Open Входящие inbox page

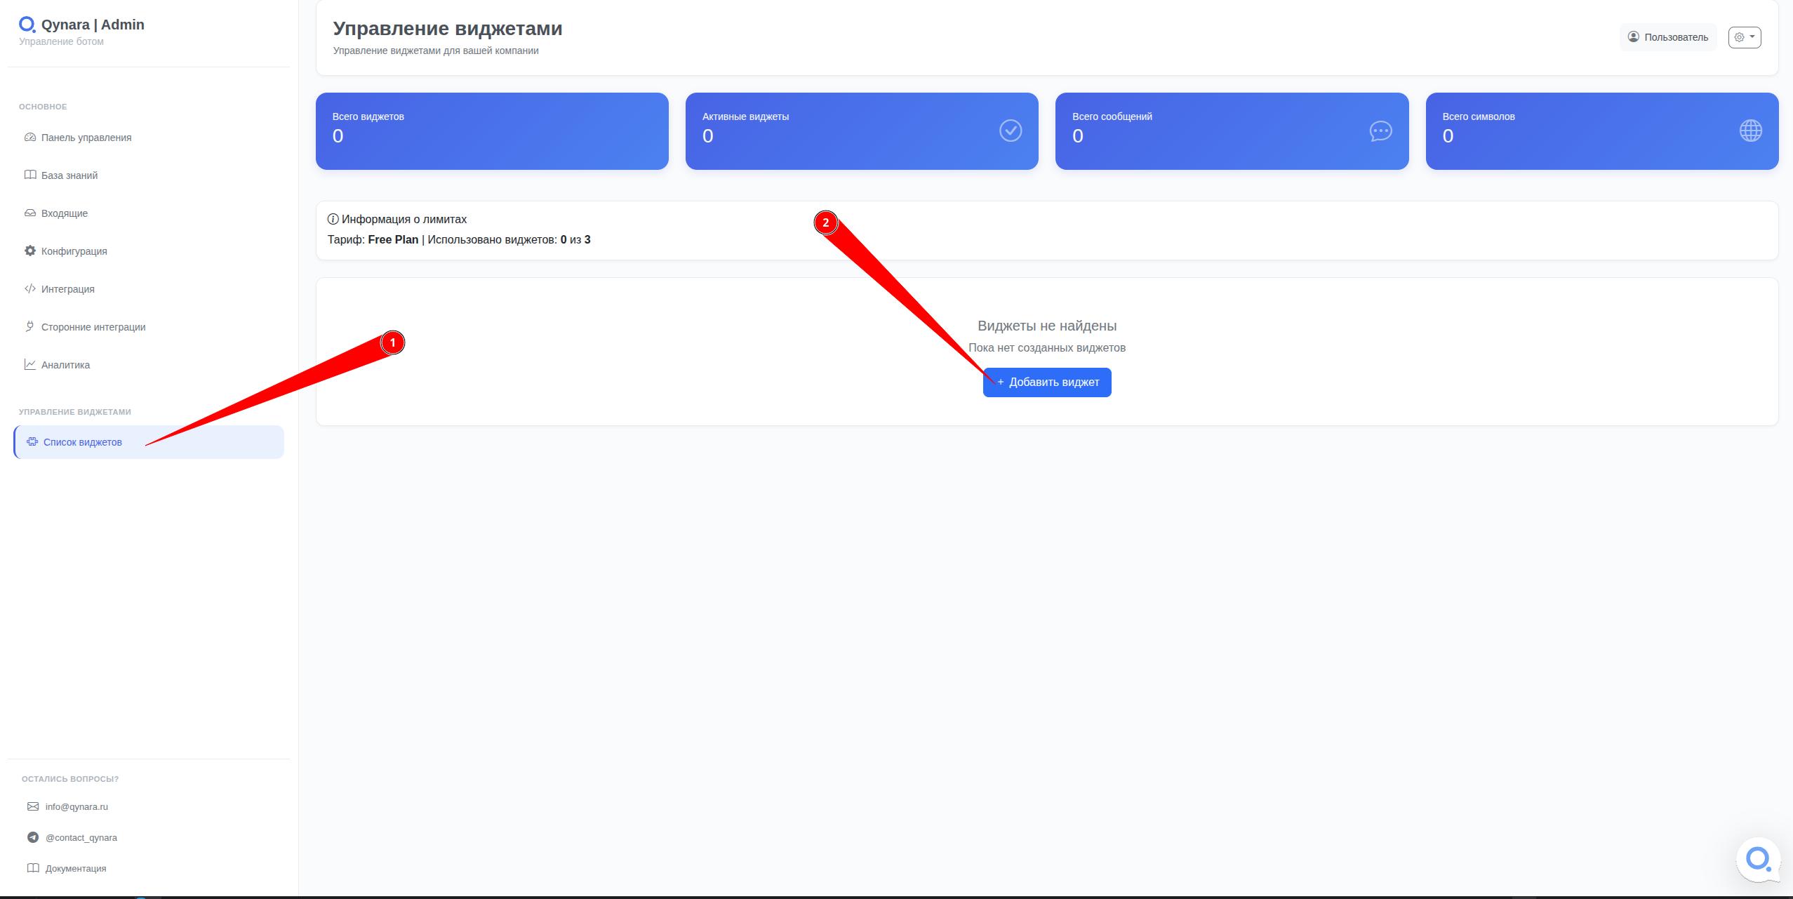[64, 213]
